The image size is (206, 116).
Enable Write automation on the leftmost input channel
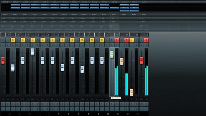[8, 104]
